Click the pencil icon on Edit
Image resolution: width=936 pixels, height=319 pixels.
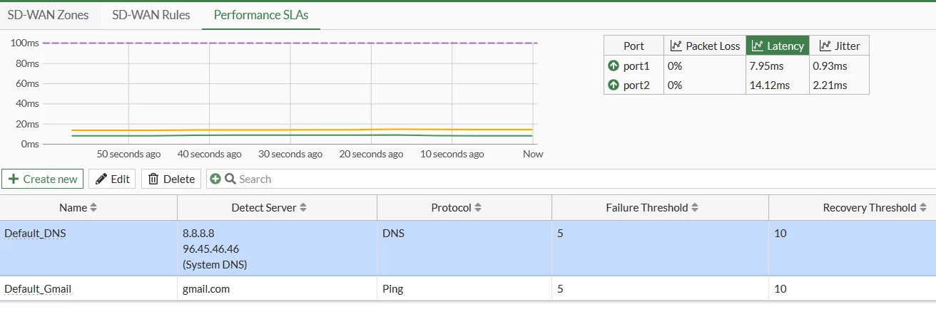101,179
